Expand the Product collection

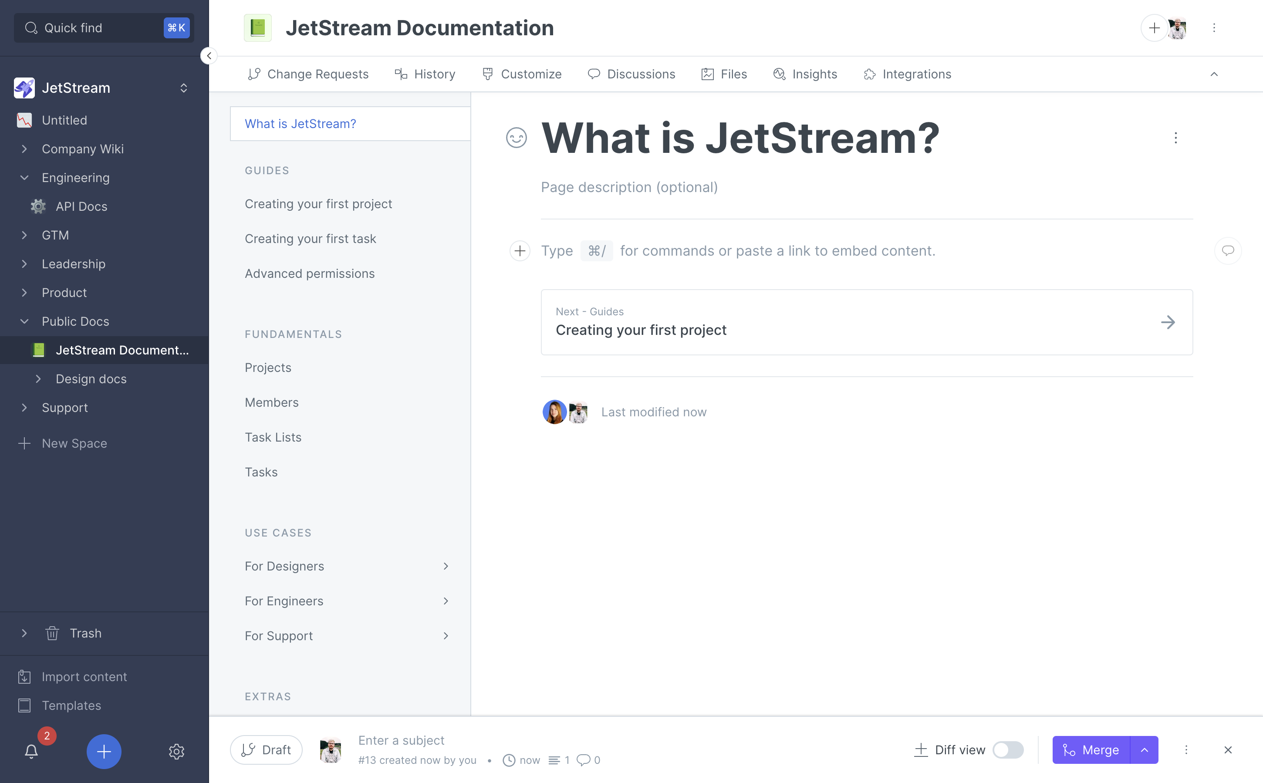(24, 293)
